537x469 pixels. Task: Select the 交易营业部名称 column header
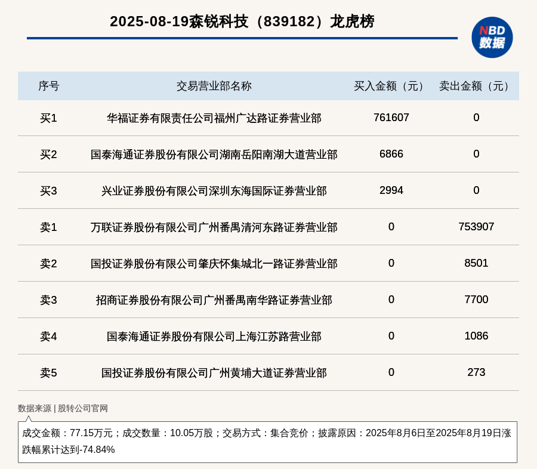pyautogui.click(x=214, y=86)
